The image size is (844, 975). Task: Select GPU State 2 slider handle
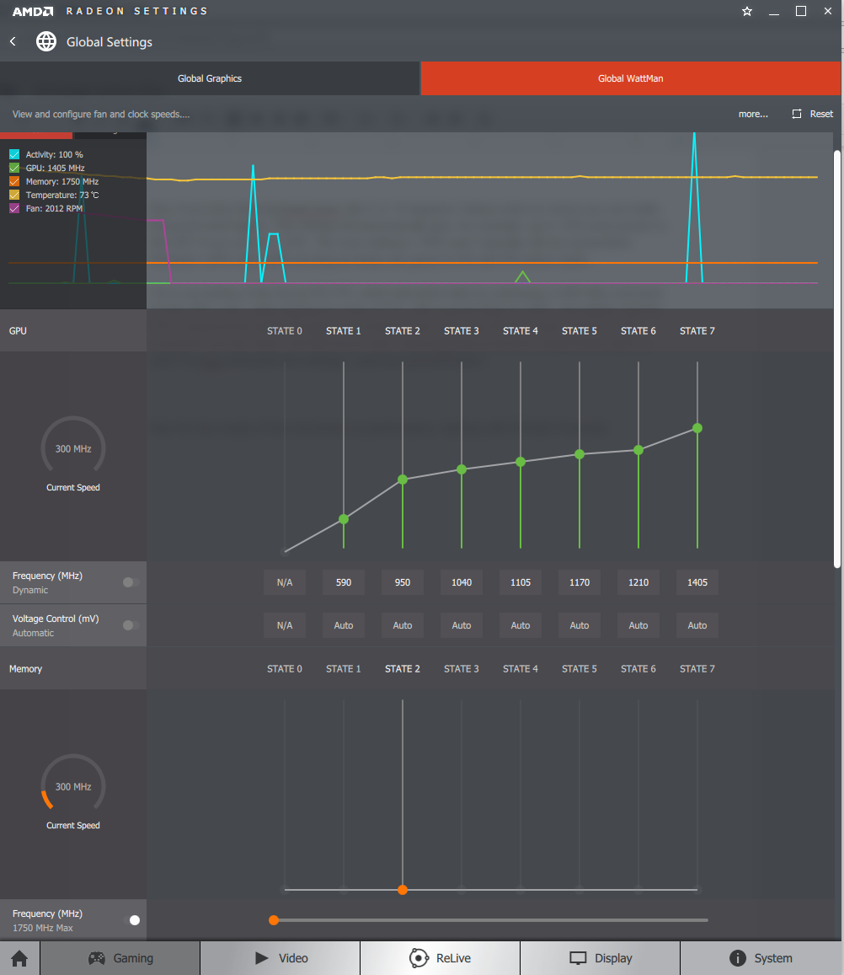coord(403,479)
